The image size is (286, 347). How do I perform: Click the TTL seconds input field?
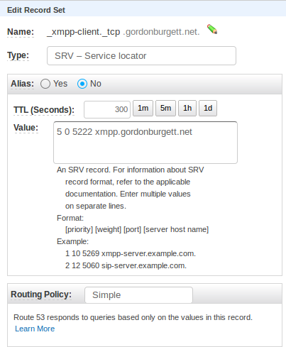click(107, 109)
